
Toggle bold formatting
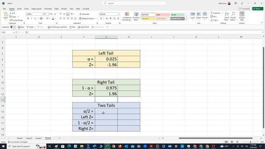[x=28, y=18]
